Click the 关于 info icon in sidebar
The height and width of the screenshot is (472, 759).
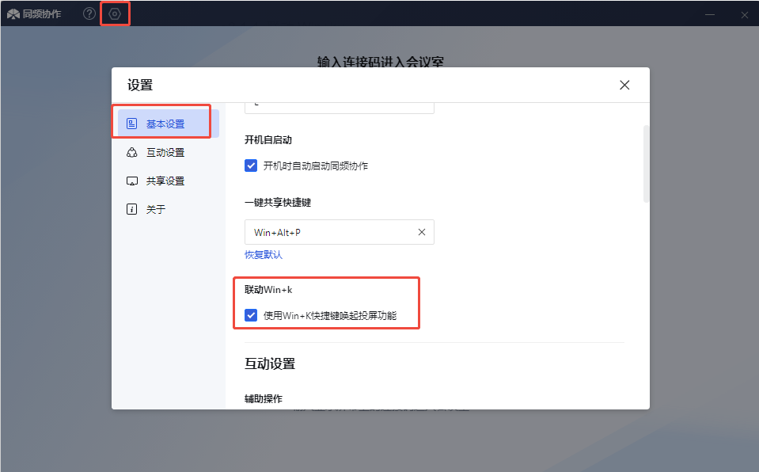pos(131,209)
